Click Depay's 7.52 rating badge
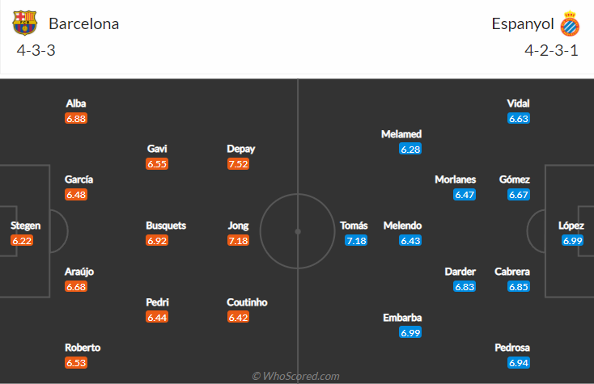Screen dimensions: 594x384 tap(239, 164)
